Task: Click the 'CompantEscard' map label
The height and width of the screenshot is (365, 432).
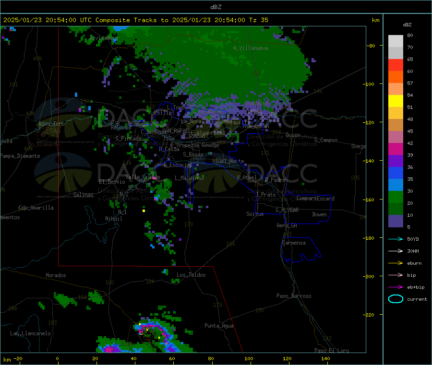Action: tap(315, 199)
